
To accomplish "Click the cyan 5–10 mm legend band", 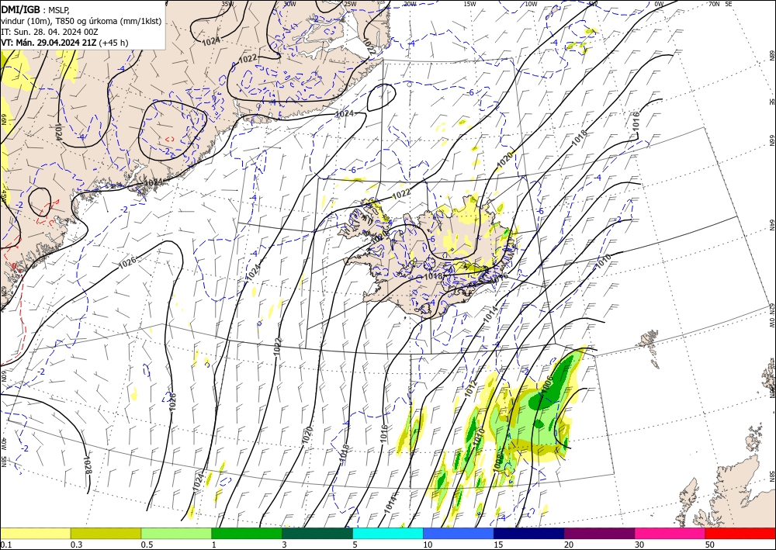I will coord(388,533).
